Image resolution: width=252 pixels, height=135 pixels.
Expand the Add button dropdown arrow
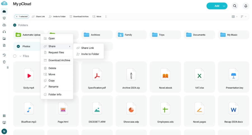(224, 6)
